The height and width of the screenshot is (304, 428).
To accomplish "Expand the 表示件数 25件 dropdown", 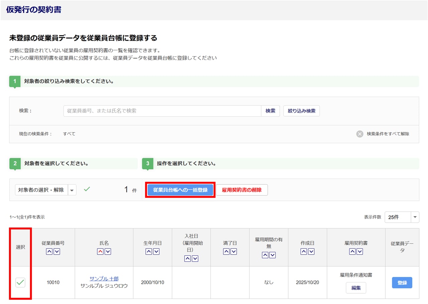I will tap(415, 217).
